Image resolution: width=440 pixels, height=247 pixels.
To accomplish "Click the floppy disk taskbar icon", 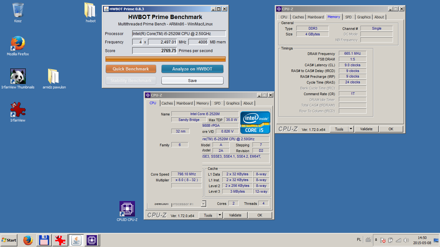I will (x=44, y=240).
